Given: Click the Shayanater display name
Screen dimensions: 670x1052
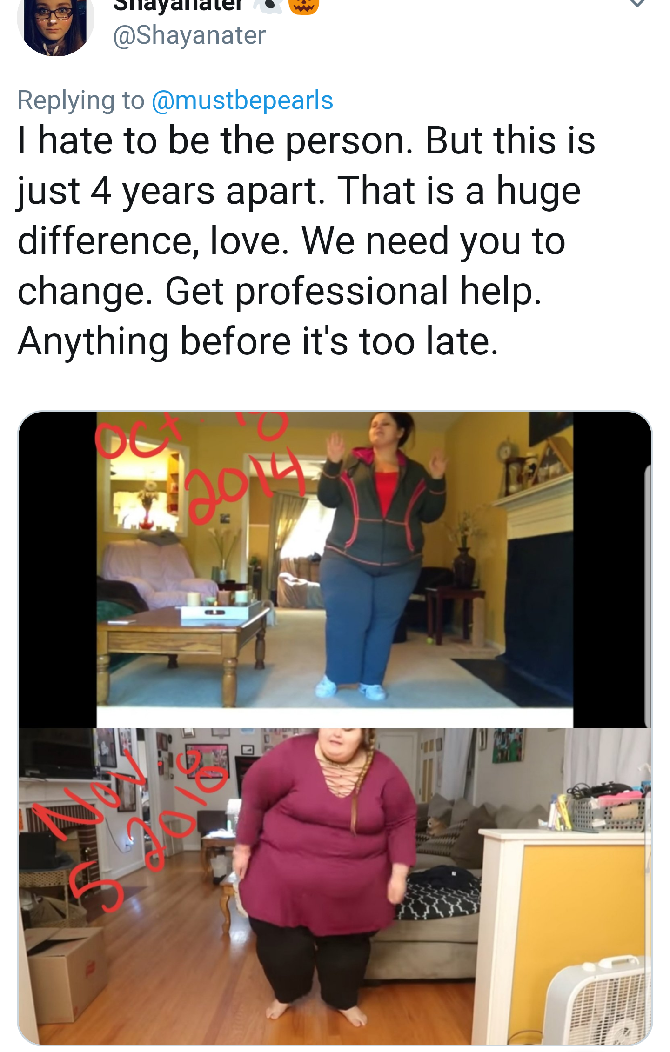Looking at the screenshot, I should point(179,6).
